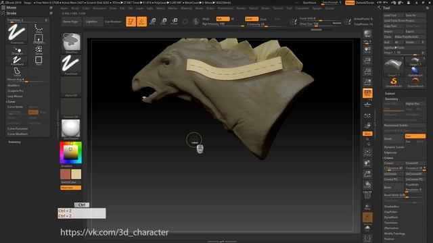Activate the Draw mode button
This screenshot has width=433, height=243.
click(141, 22)
